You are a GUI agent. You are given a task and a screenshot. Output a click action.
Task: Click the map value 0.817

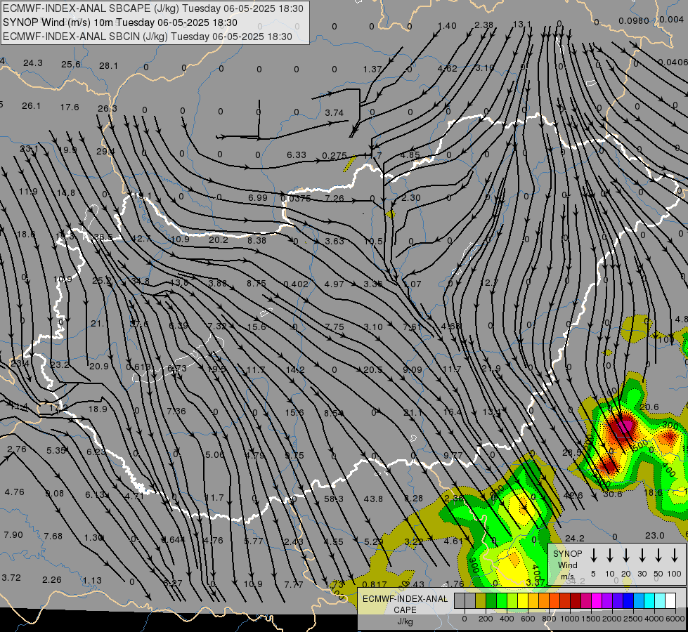(375, 584)
